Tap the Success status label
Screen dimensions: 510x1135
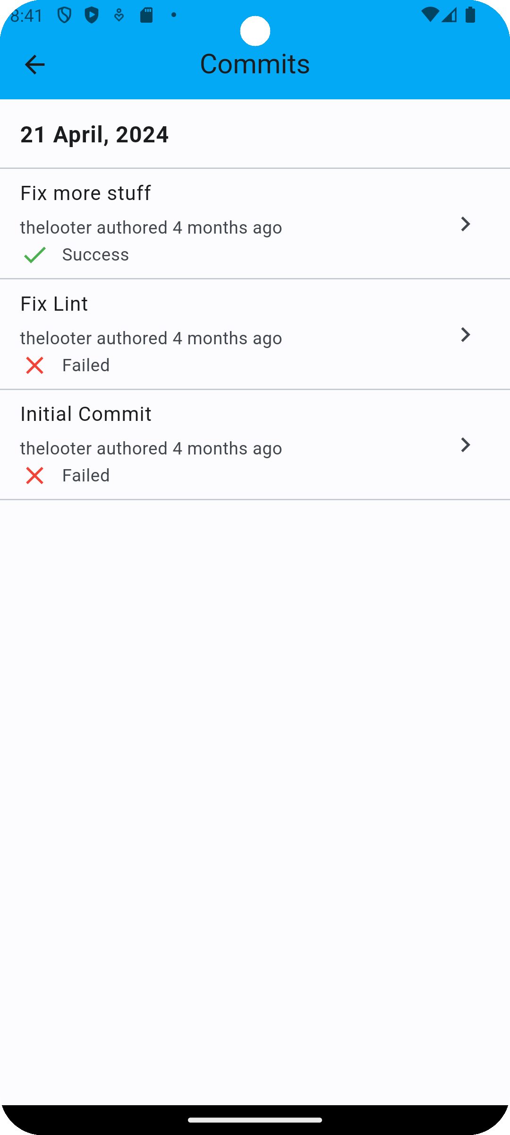(95, 254)
